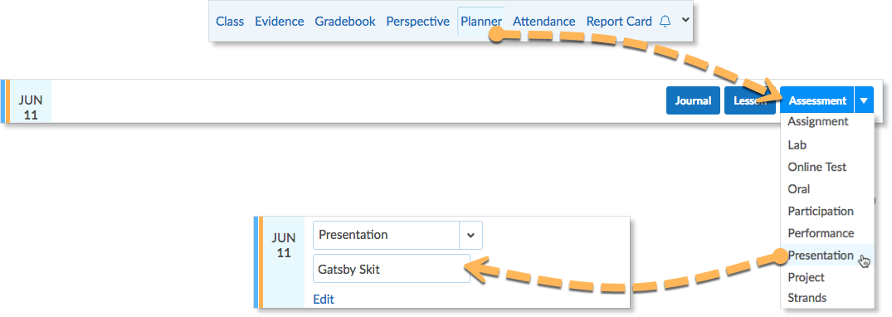This screenshot has height=317, width=892.
Task: Select the Planner tab
Action: 481,22
